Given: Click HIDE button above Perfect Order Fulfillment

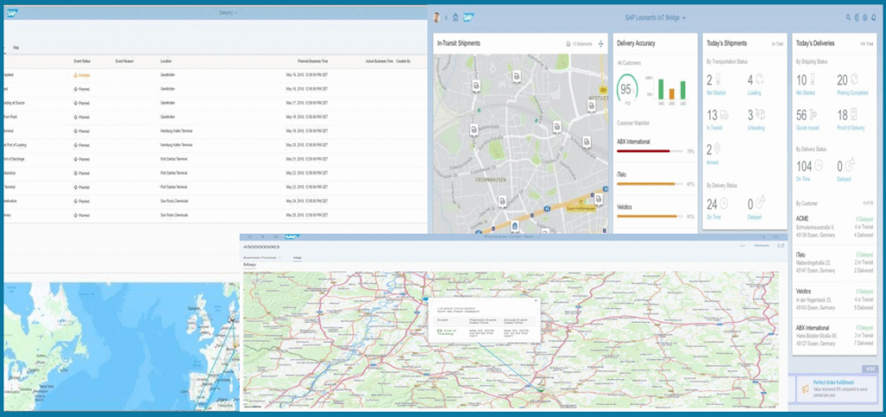Looking at the screenshot, I should 870,369.
